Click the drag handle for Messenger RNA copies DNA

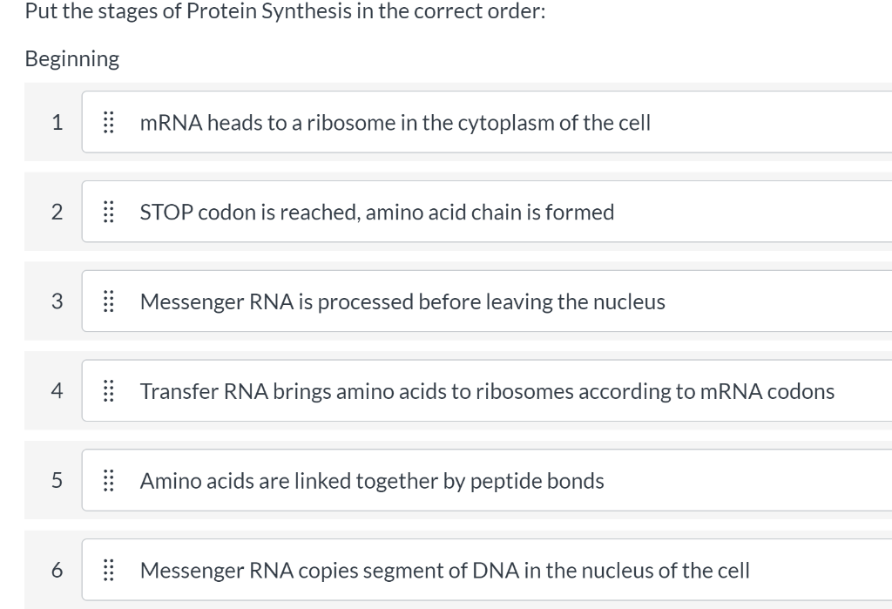(109, 570)
